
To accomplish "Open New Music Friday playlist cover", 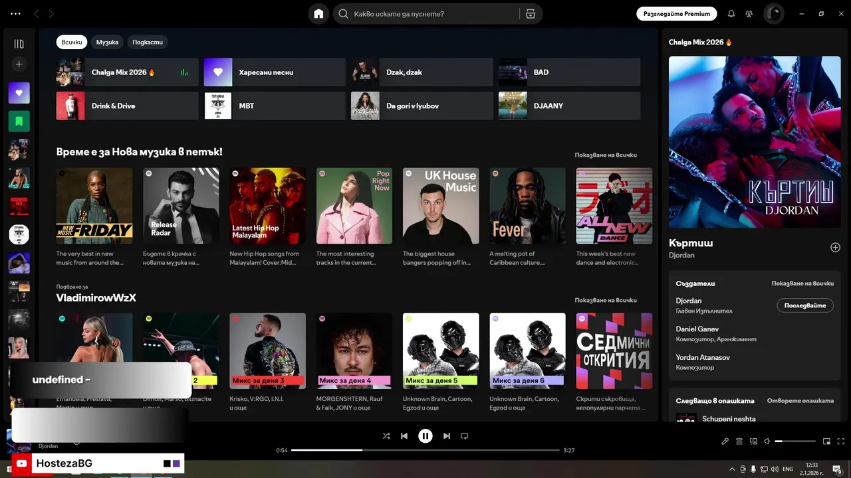I will [x=94, y=206].
